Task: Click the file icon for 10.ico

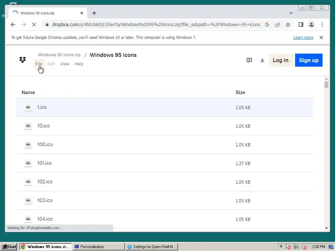Action: click(28, 126)
